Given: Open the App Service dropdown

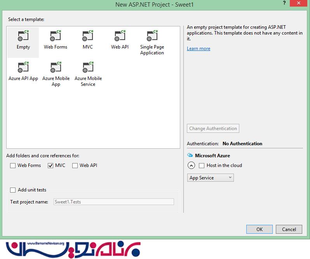Looking at the screenshot, I should tap(210, 178).
